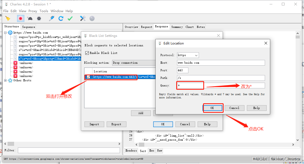This screenshot has width=304, height=164.
Task: Click the Other Hosts cluster icon
Action: coord(10,80)
